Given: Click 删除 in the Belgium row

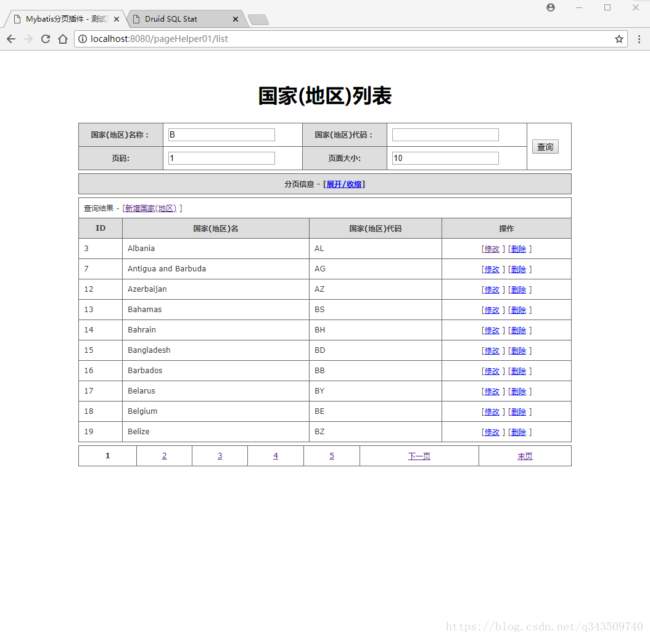Looking at the screenshot, I should click(519, 411).
